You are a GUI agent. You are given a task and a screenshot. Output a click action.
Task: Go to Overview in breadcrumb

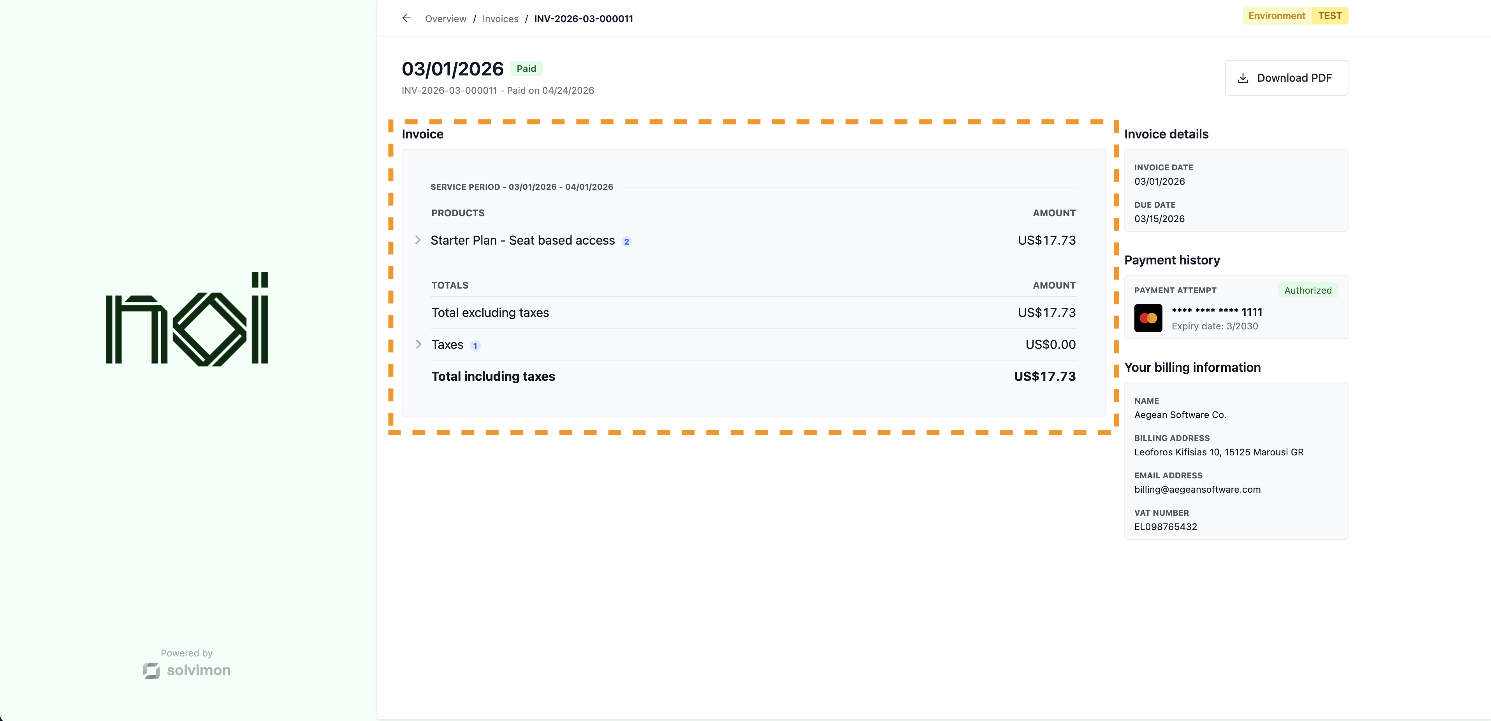[445, 19]
